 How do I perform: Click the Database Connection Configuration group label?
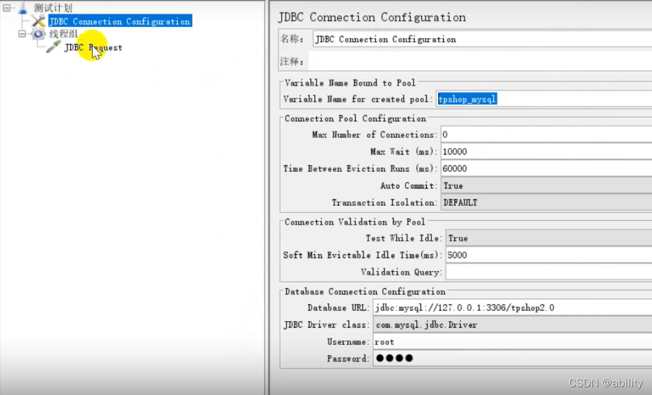(365, 291)
